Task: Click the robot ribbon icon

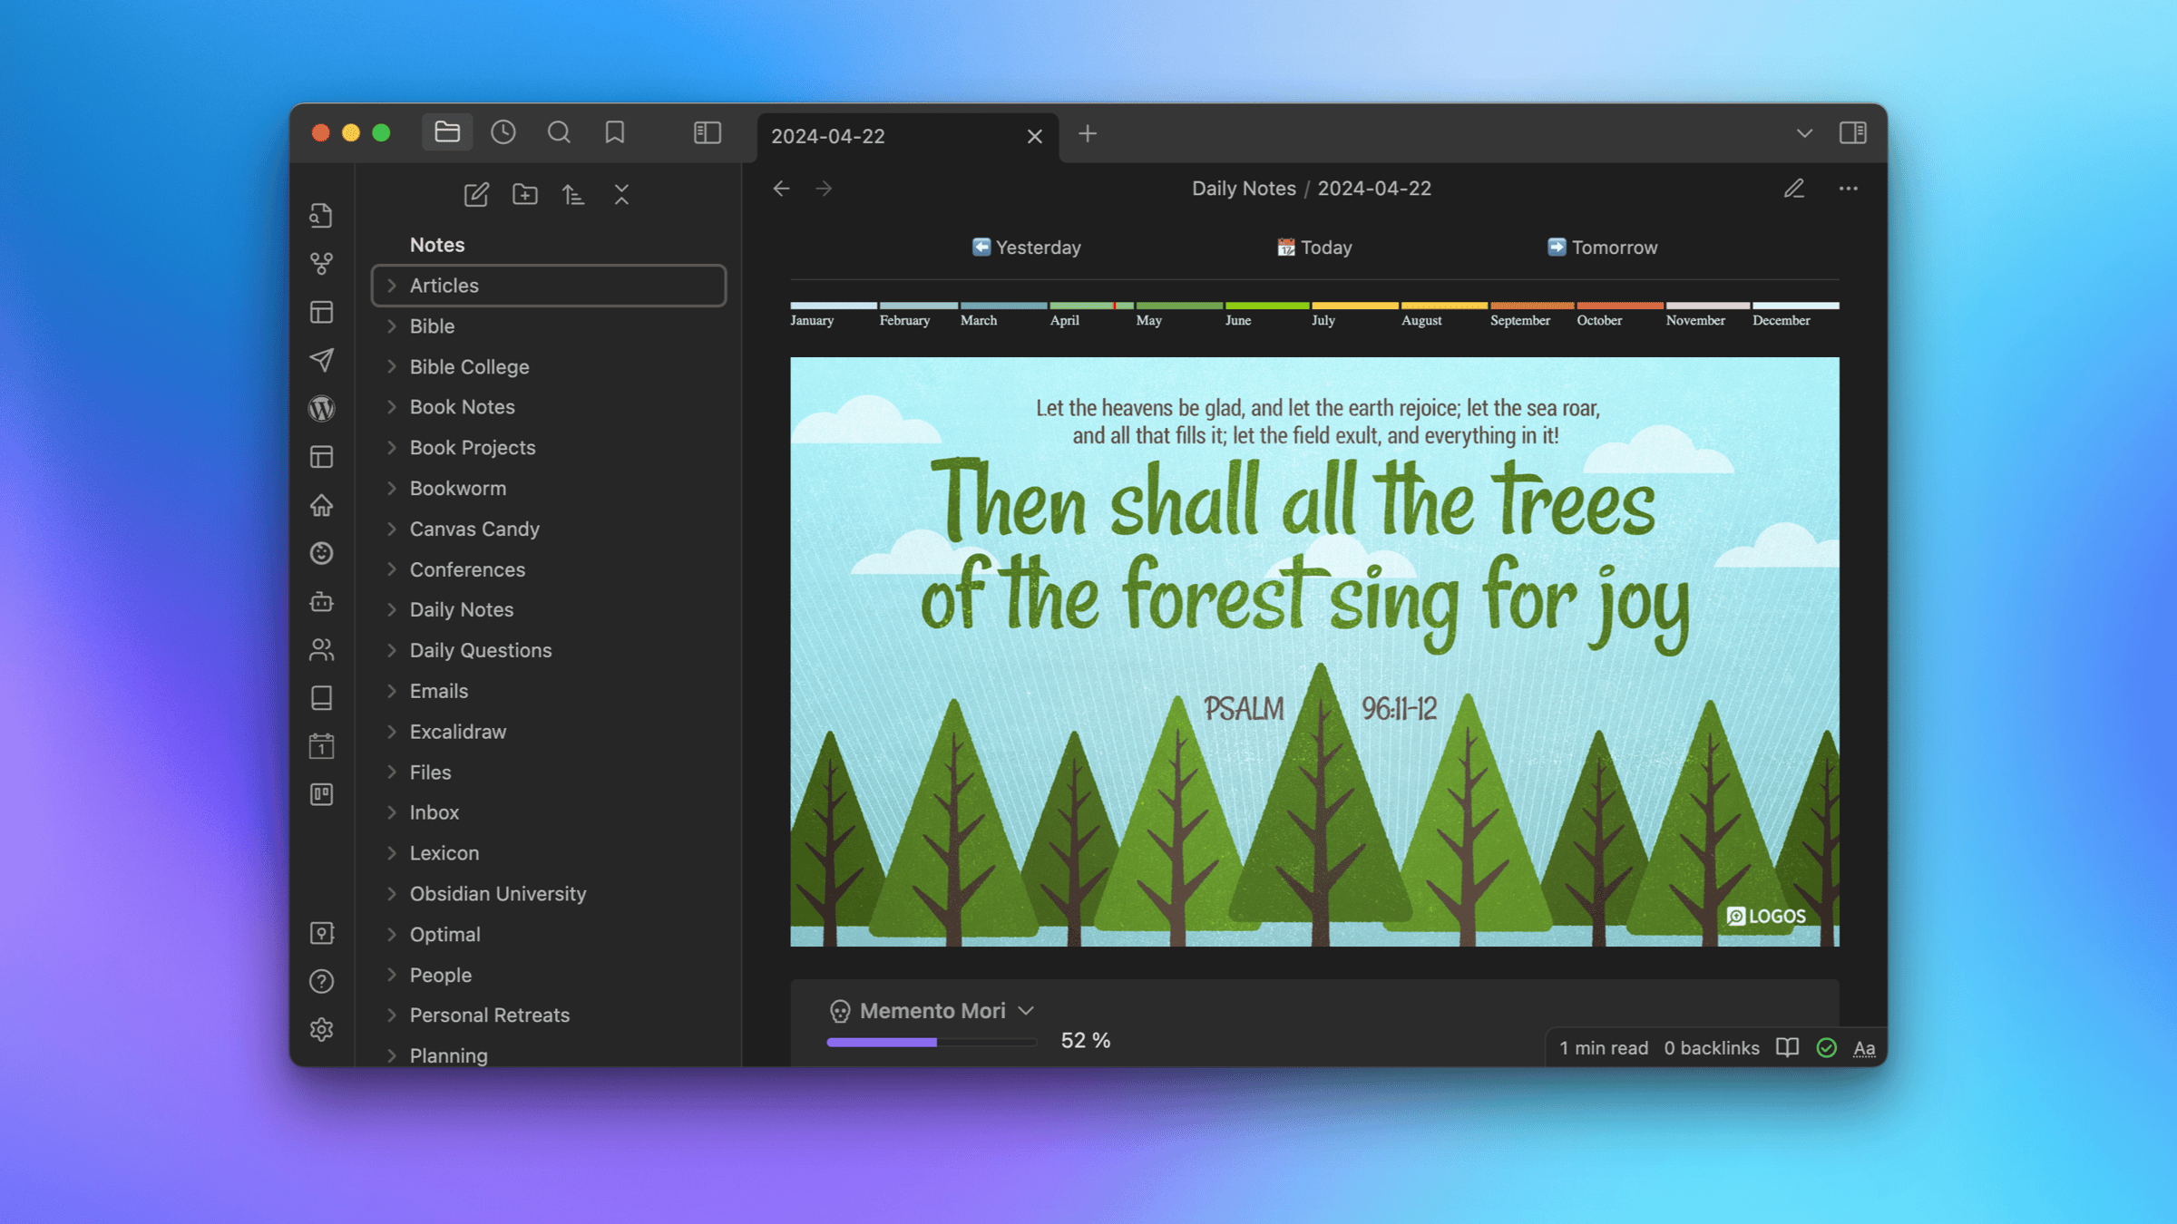Action: 321,601
